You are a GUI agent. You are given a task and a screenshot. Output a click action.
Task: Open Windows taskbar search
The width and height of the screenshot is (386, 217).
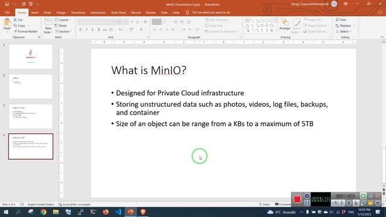pos(18,212)
